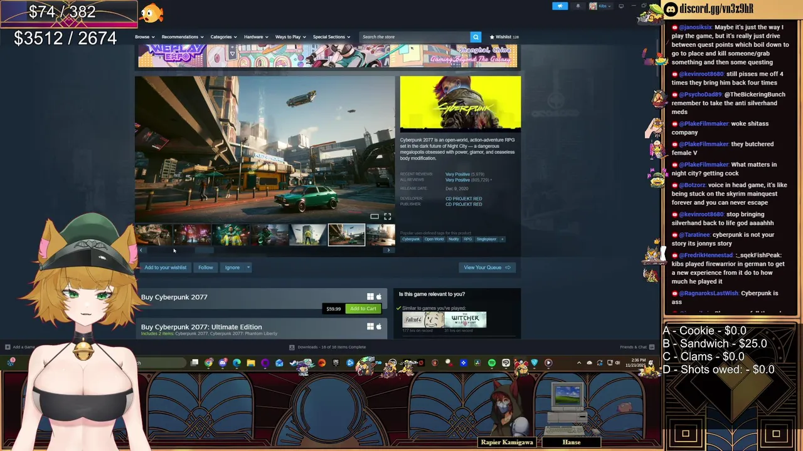Open Discord from the taskbar

pos(223,363)
